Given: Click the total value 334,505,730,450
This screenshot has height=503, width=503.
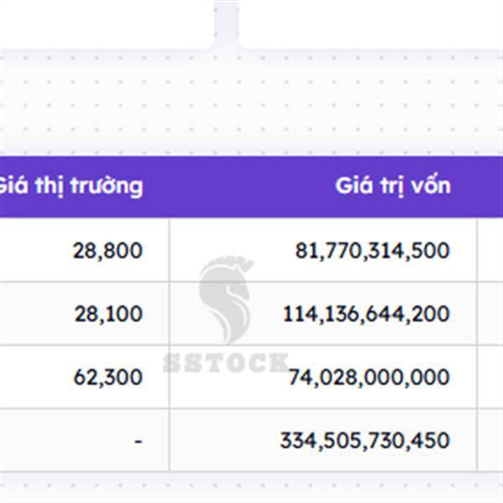Looking at the screenshot, I should 365,440.
